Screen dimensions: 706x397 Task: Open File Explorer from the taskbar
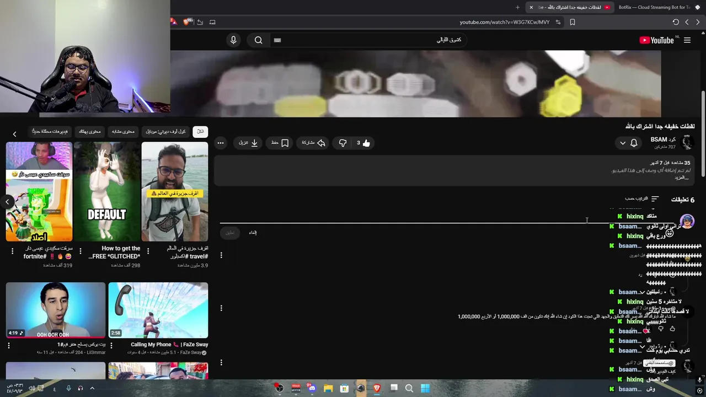328,388
